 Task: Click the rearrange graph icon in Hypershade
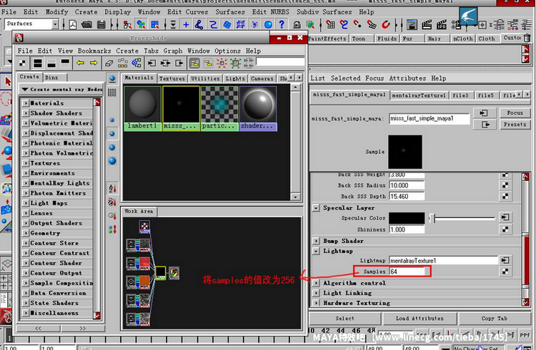tap(123, 63)
